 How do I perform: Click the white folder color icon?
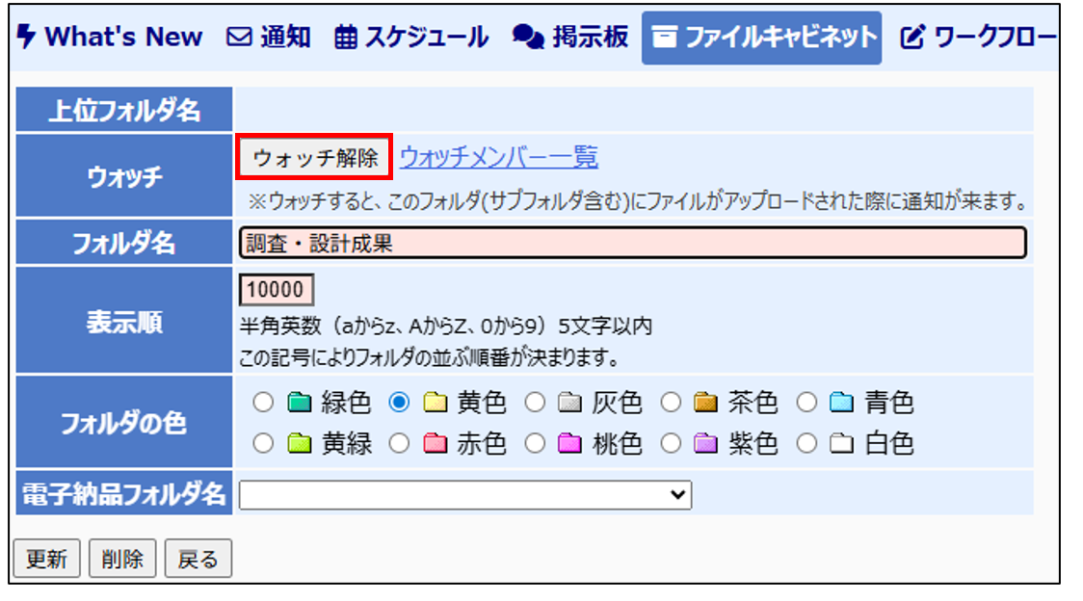pos(843,444)
